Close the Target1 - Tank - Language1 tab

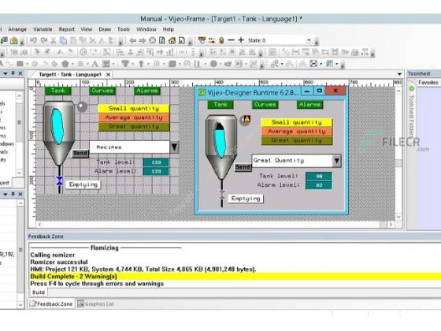(x=108, y=75)
